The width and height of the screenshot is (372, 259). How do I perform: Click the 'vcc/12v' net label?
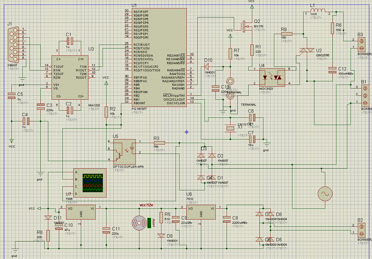pyautogui.click(x=146, y=205)
